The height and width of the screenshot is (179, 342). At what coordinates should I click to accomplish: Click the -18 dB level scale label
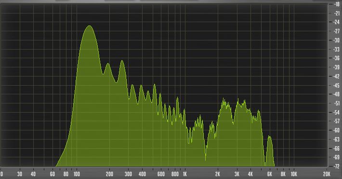click(x=337, y=4)
